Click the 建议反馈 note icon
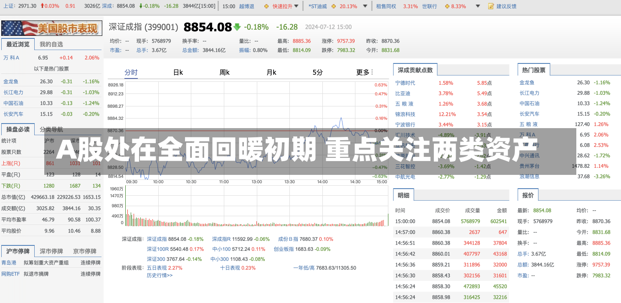621x303 pixels. pos(491,6)
